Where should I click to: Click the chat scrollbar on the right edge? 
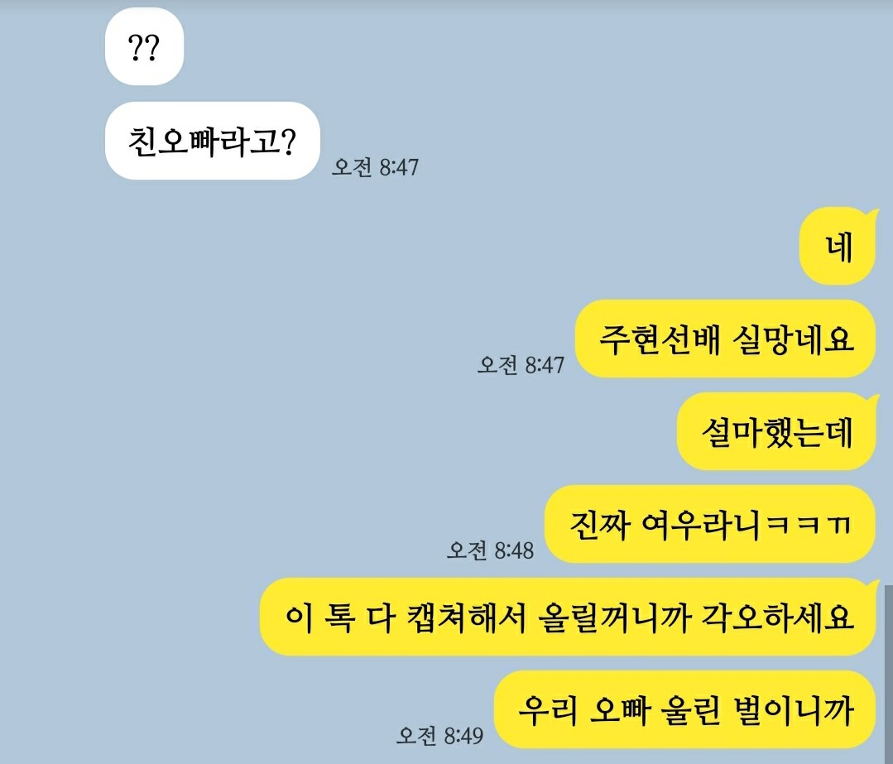[x=888, y=673]
